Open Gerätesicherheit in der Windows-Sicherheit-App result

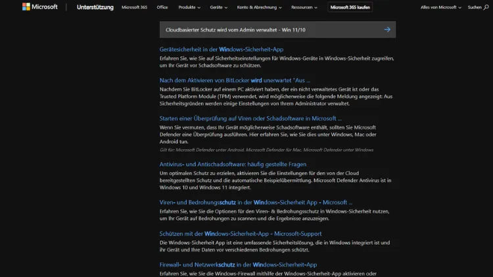coord(222,49)
